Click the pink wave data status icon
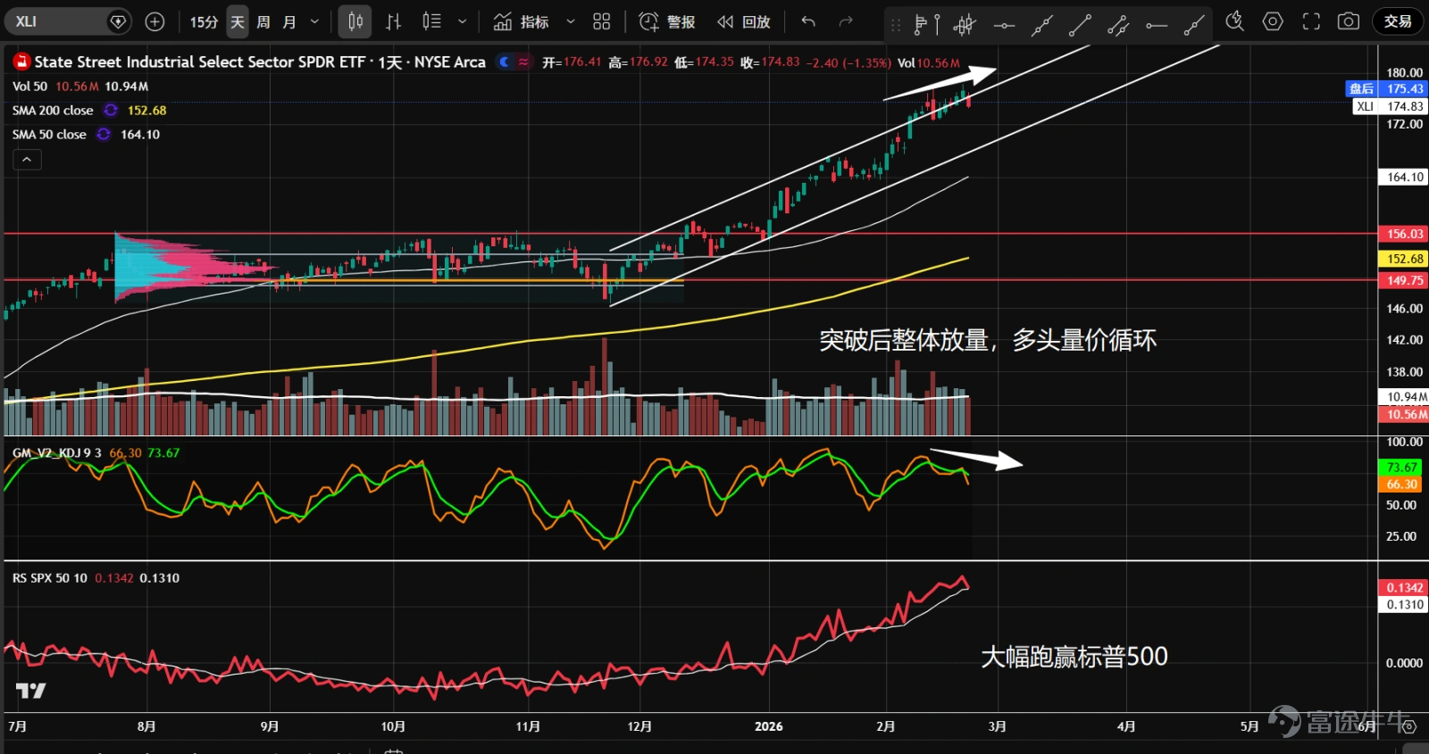Viewport: 1429px width, 754px height. (x=523, y=62)
